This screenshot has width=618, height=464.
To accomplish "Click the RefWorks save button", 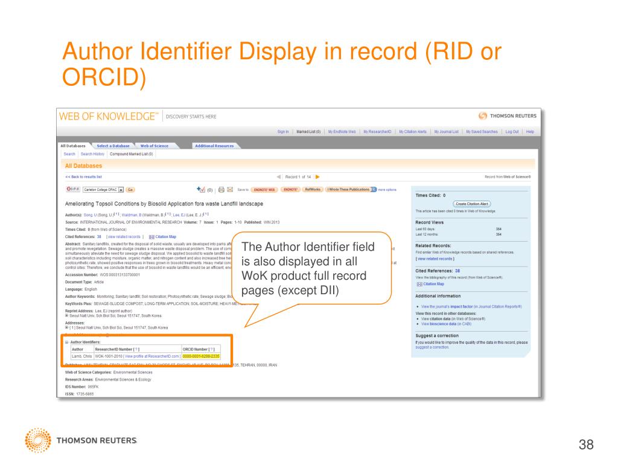I will (x=313, y=190).
